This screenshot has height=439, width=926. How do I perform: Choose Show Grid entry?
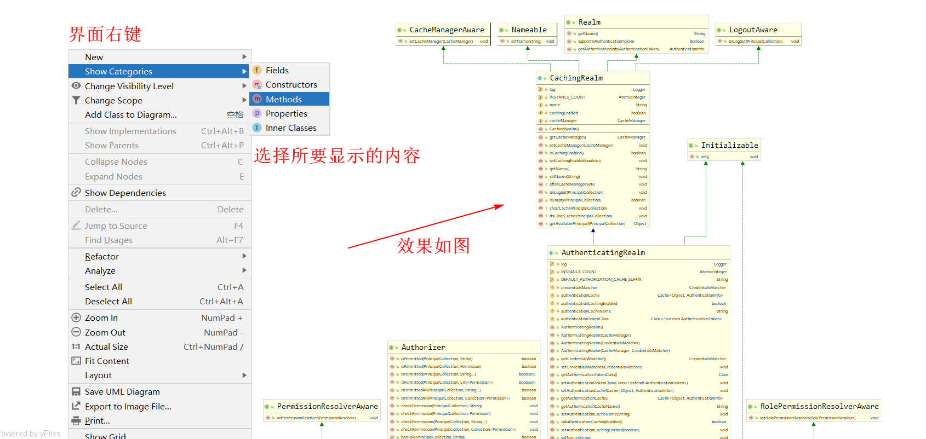(160, 435)
